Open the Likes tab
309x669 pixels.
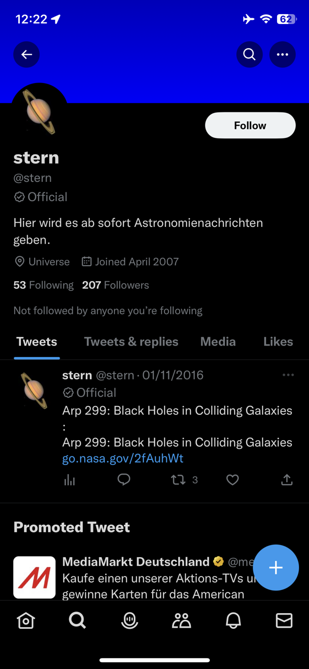pos(278,342)
